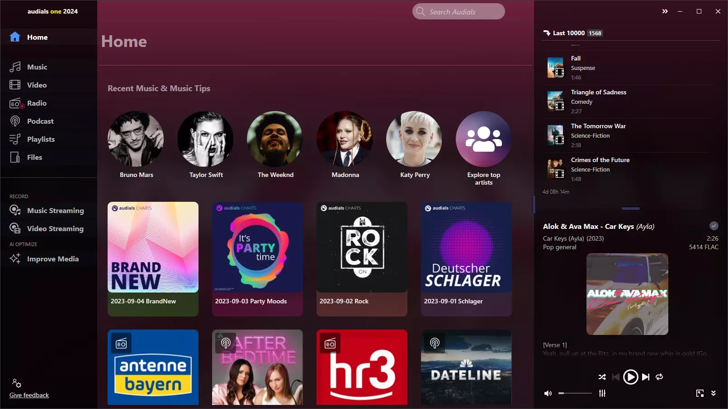Click the Improve Media sparkle icon
The height and width of the screenshot is (409, 728).
pyautogui.click(x=15, y=259)
